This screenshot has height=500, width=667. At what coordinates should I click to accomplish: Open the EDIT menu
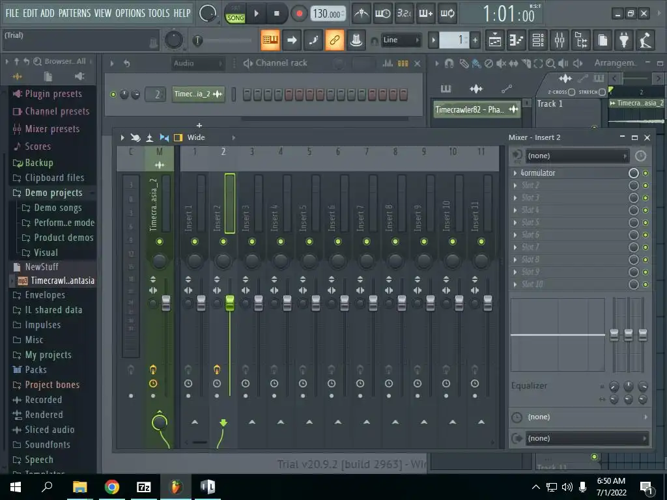pyautogui.click(x=30, y=13)
